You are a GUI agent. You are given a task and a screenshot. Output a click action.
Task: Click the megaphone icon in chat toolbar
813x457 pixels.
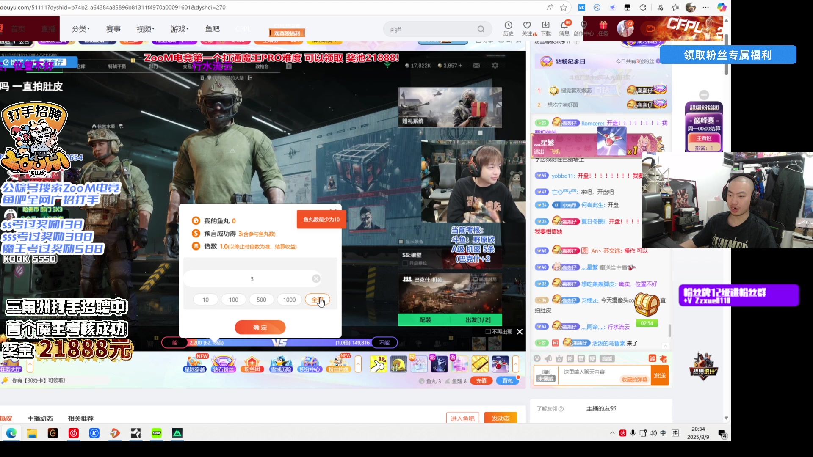pos(548,358)
